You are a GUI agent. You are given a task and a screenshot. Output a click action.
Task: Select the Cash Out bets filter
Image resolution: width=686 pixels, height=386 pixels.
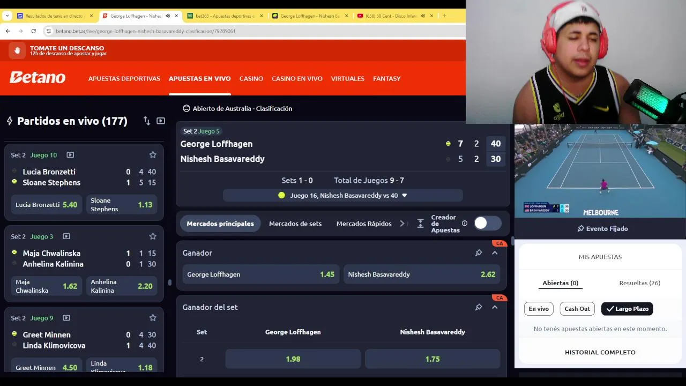pyautogui.click(x=577, y=309)
